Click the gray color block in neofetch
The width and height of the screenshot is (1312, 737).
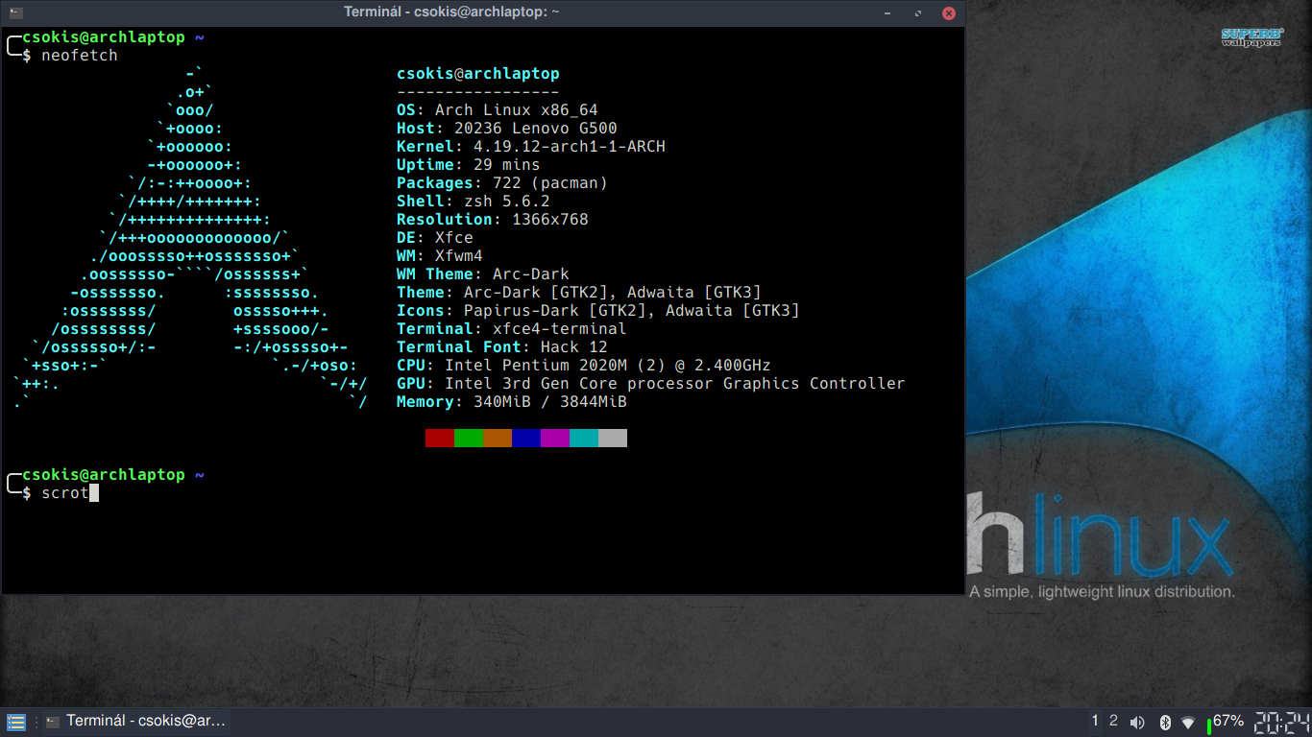tap(613, 438)
